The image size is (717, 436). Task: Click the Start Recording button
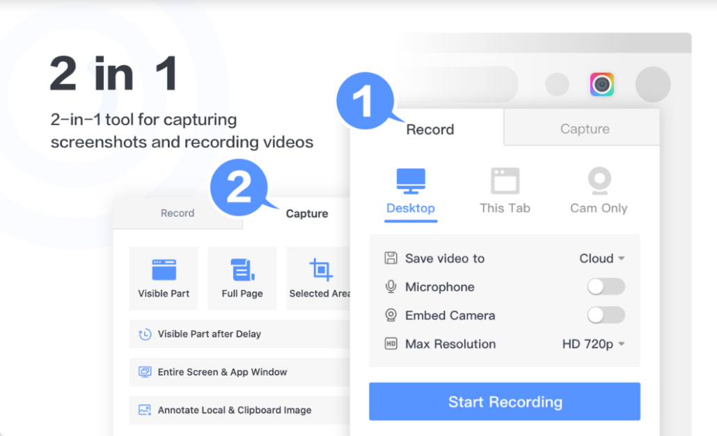(x=505, y=401)
